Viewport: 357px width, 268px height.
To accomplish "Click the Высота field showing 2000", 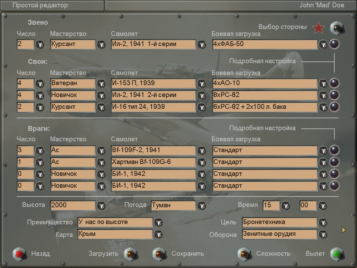I will tap(73, 206).
